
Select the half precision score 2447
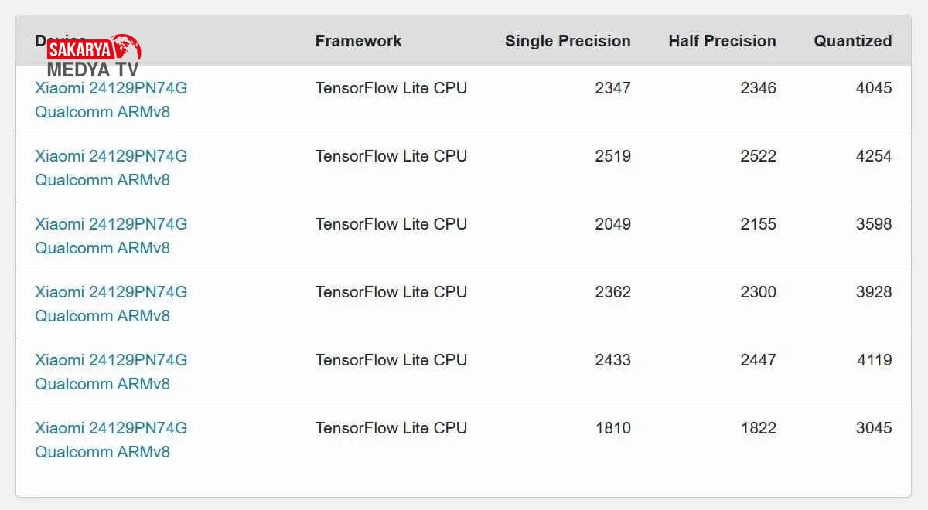point(758,360)
